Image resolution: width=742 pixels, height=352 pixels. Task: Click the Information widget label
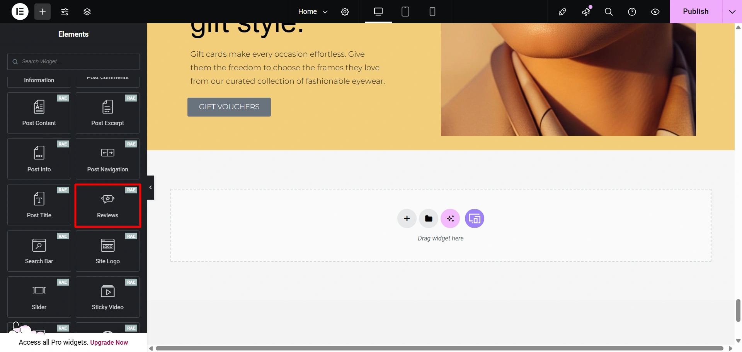pos(39,80)
